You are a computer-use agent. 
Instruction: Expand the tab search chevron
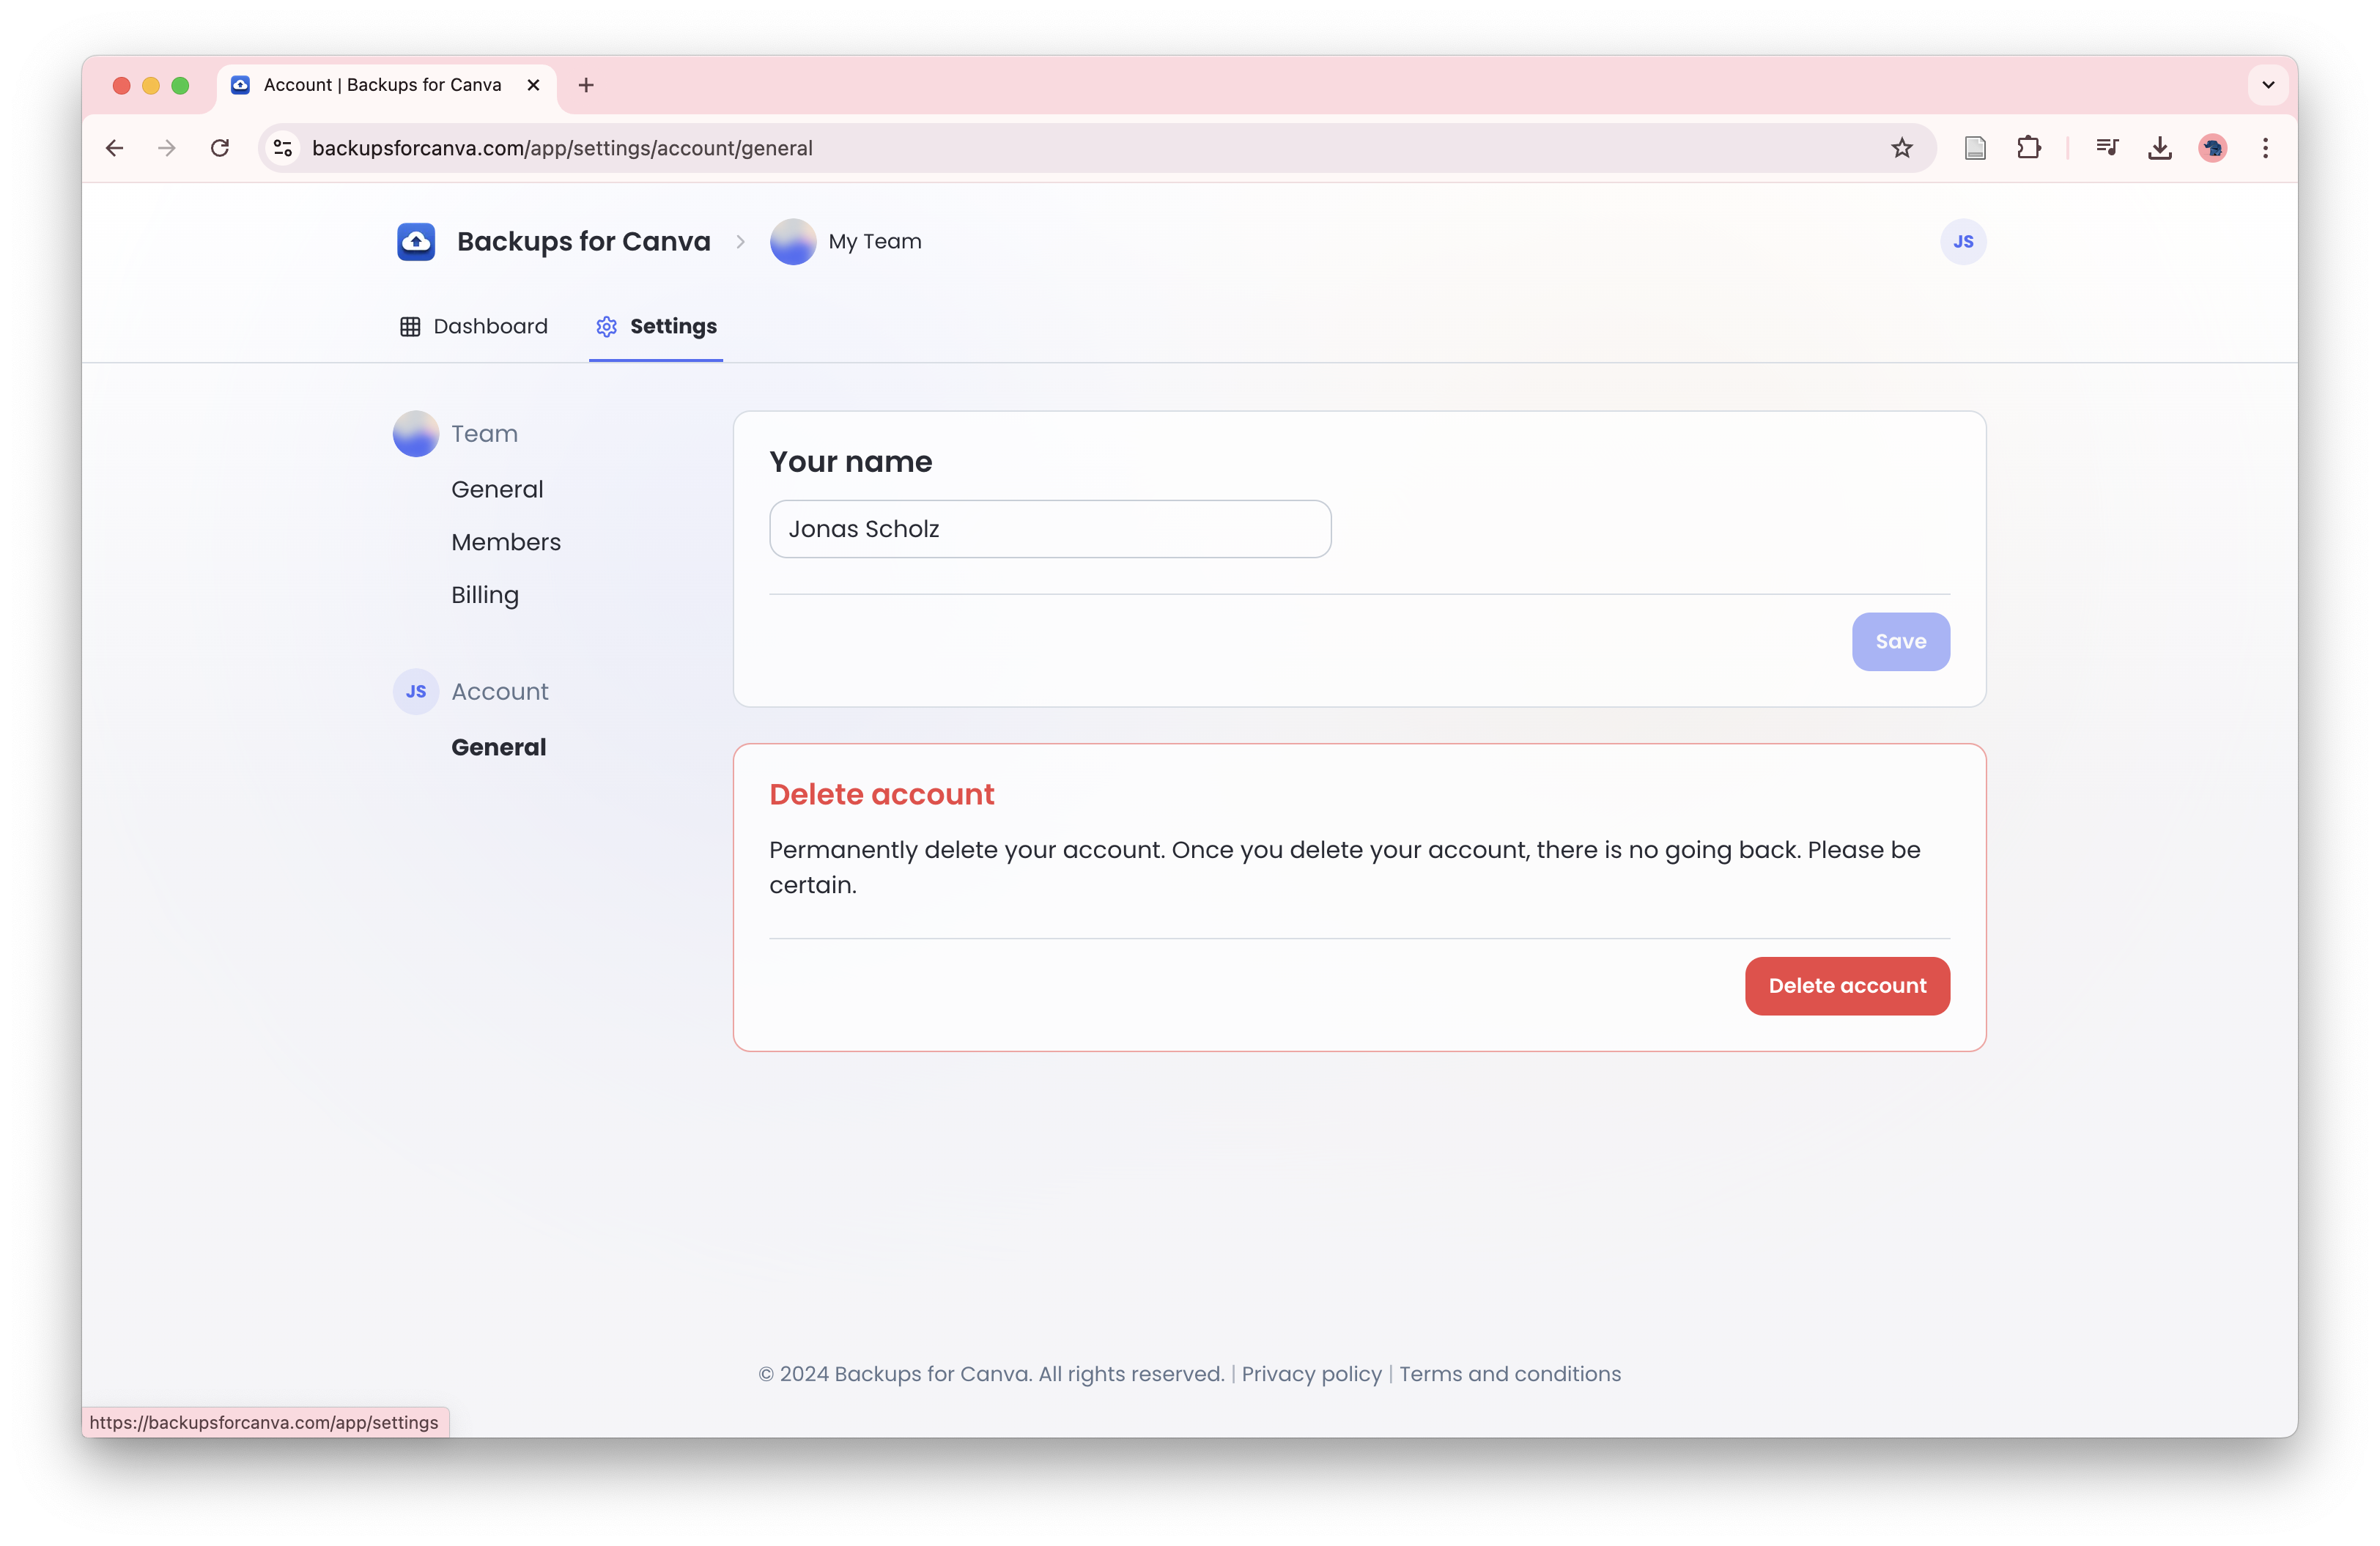(2268, 85)
